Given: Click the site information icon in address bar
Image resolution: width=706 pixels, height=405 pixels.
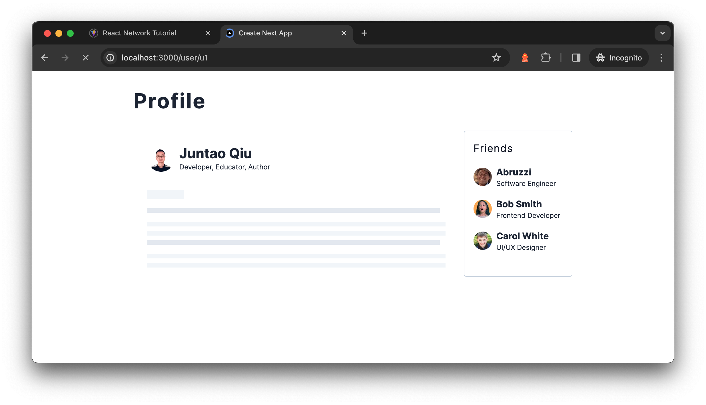Looking at the screenshot, I should (110, 58).
